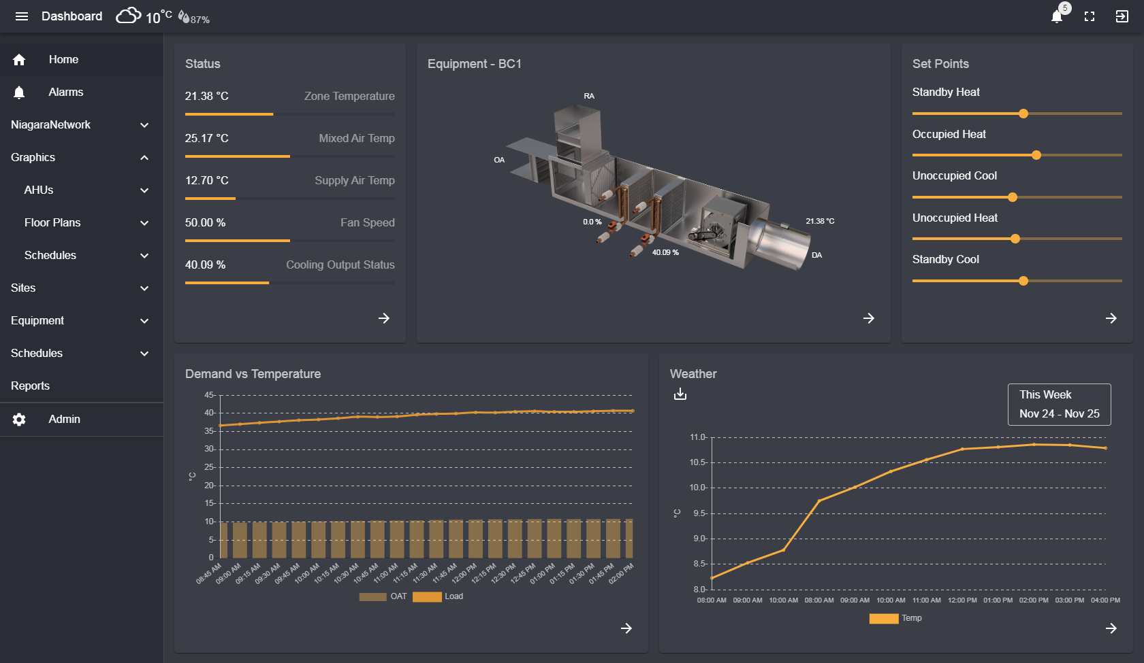Click the logout icon in top bar
This screenshot has width=1144, height=663.
pos(1122,16)
